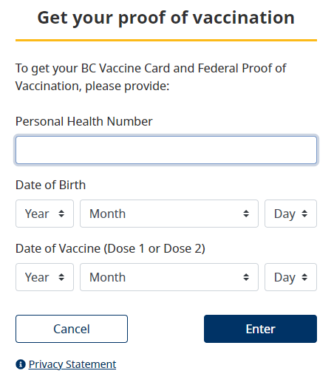Open the Date of Birth Year dropdown
Viewport: 334px width, 385px height.
44,214
